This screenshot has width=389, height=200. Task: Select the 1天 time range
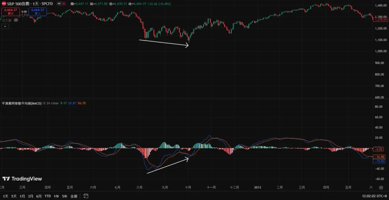(5, 196)
